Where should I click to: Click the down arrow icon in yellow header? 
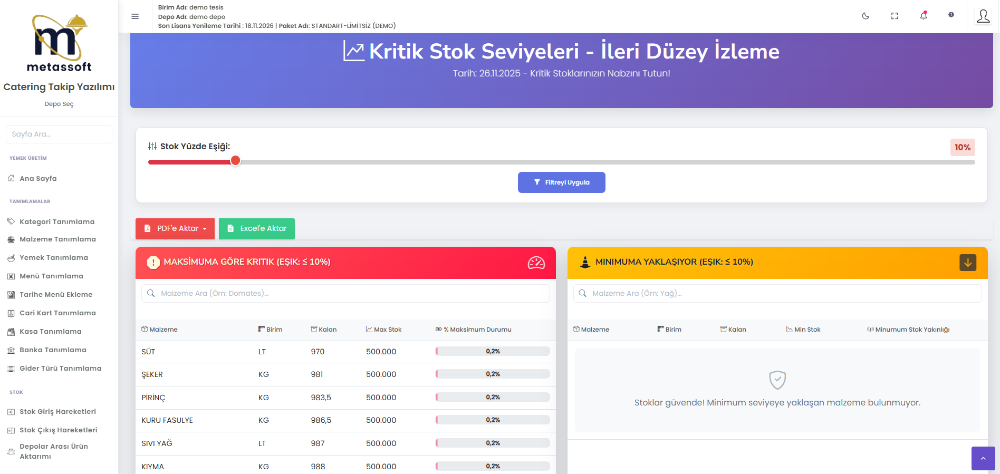point(967,263)
